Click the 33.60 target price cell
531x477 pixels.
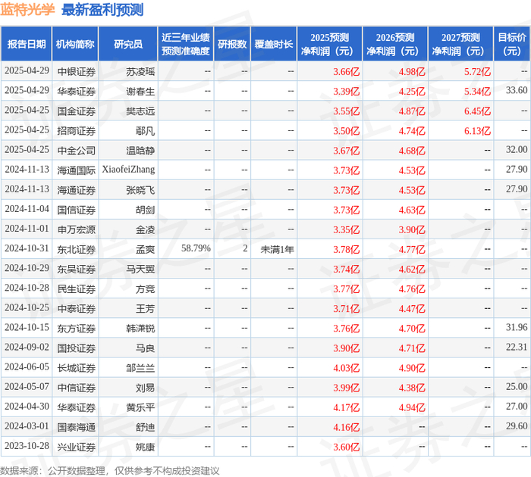[x=517, y=90]
